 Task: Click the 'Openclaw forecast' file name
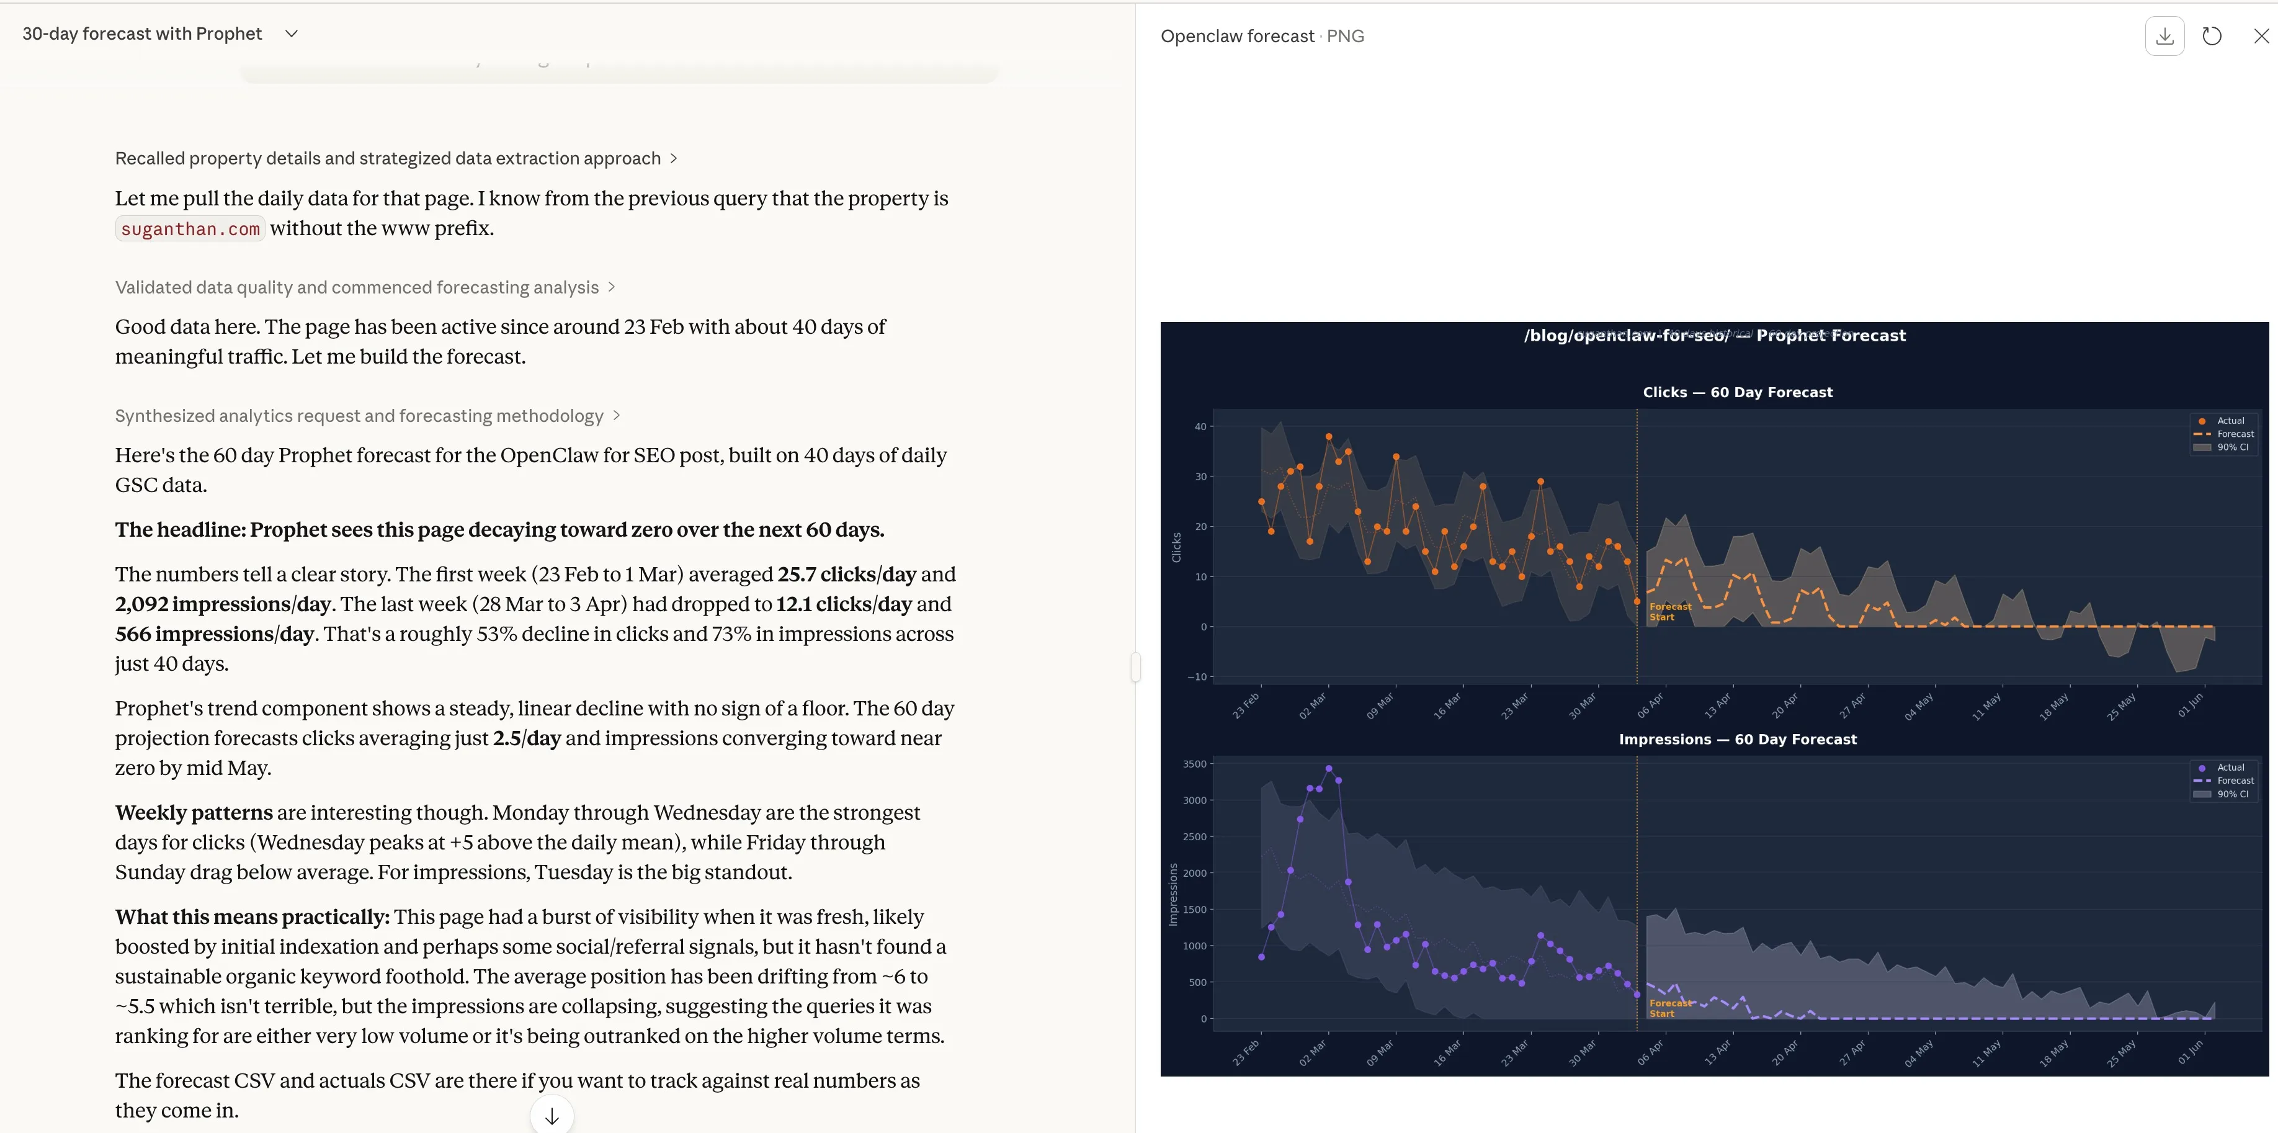pos(1236,36)
